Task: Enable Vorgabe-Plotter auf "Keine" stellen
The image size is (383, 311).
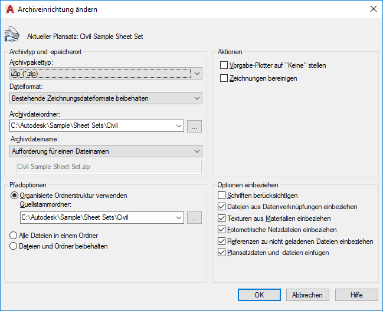Action: [224, 65]
